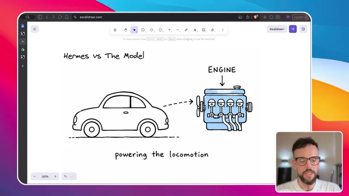Select the car drawing on canvas
The width and height of the screenshot is (349, 196).
pyautogui.click(x=121, y=114)
